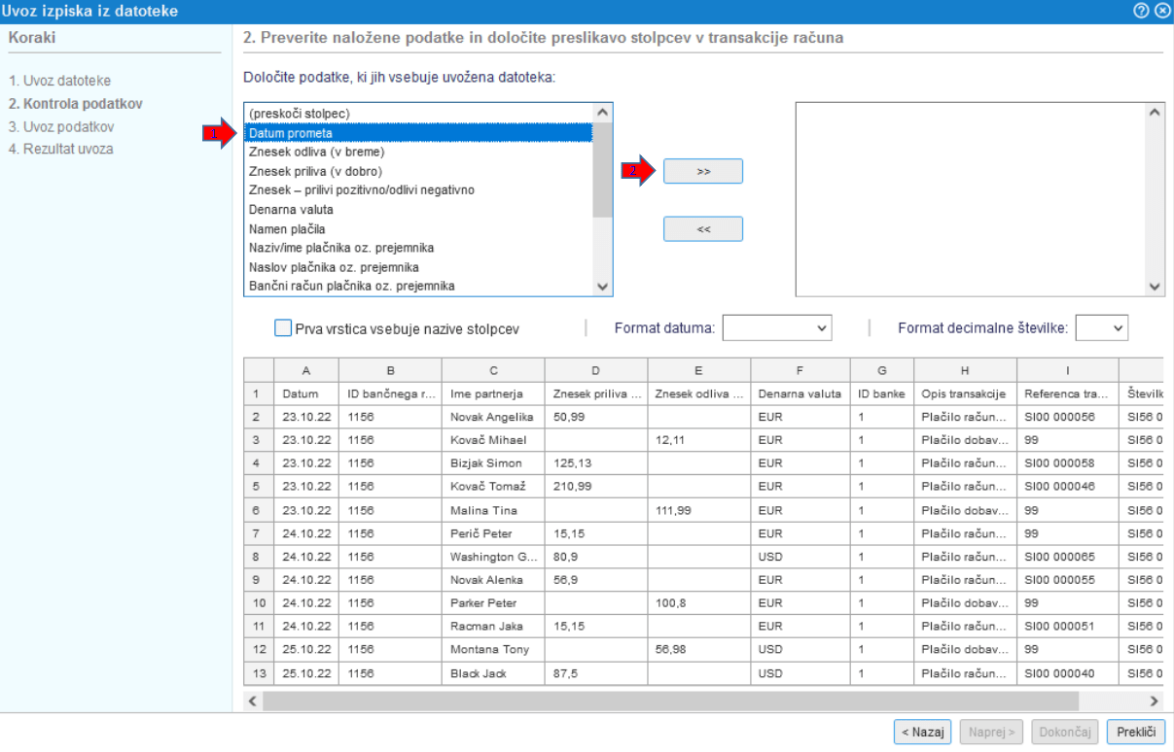Click the 'Prekliči' cancel button

pyautogui.click(x=1136, y=732)
